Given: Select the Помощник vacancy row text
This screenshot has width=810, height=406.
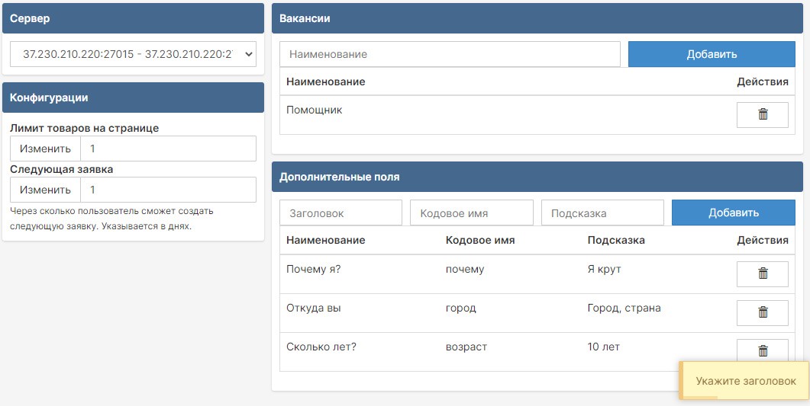Looking at the screenshot, I should [x=315, y=110].
